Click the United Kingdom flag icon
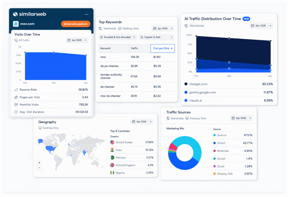This screenshot has height=197, width=288. (112, 165)
